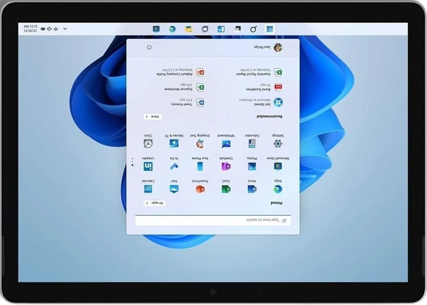Expand More recommended items

(153, 117)
